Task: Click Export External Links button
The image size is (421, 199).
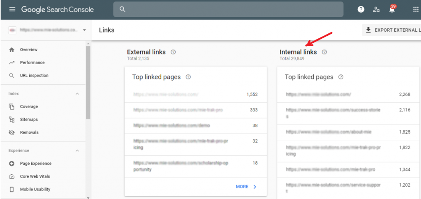Action: [x=391, y=30]
